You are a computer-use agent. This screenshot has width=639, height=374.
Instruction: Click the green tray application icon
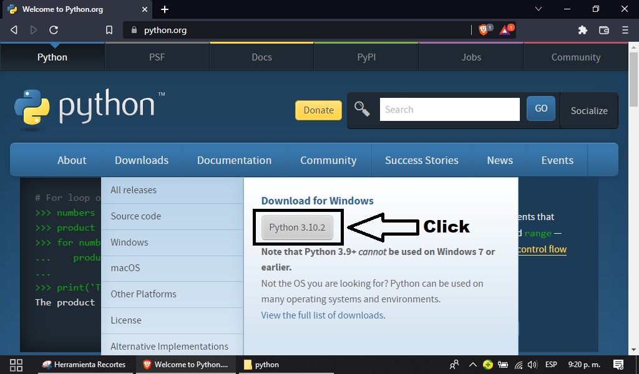(x=488, y=365)
